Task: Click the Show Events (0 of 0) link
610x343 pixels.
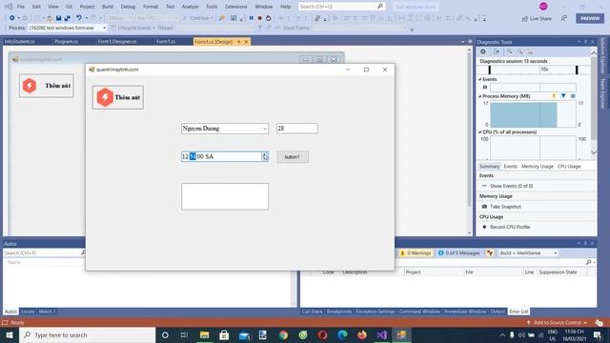Action: [x=511, y=186]
